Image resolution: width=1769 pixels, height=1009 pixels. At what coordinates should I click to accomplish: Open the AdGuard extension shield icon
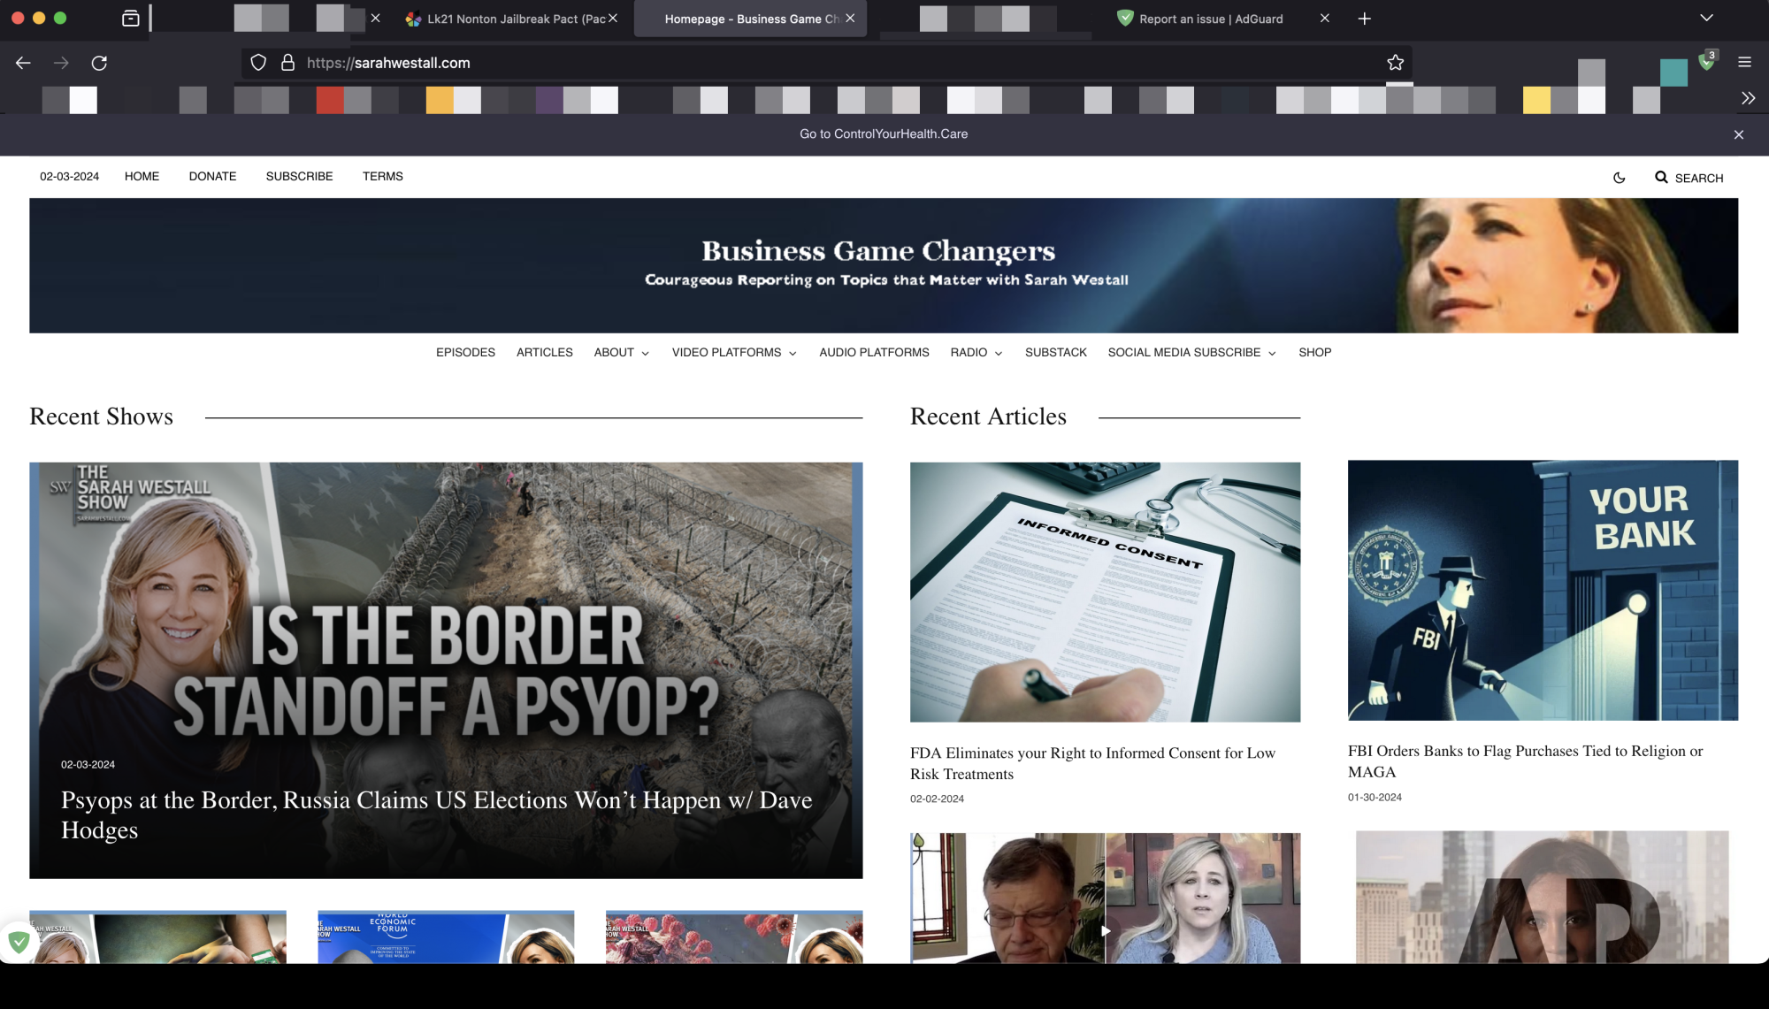[x=1706, y=62]
